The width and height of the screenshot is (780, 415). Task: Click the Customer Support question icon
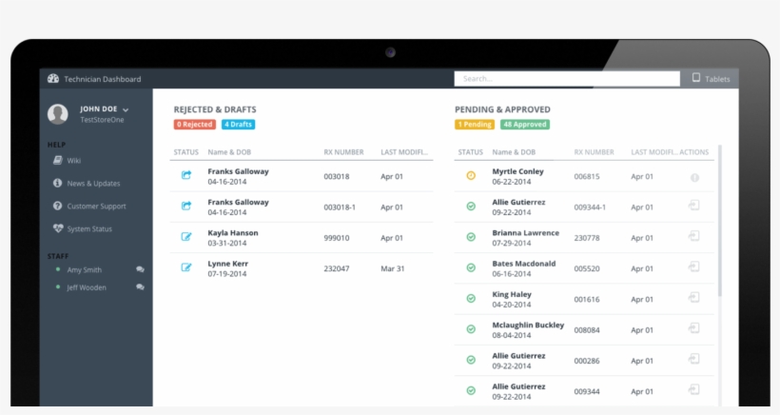coord(58,206)
